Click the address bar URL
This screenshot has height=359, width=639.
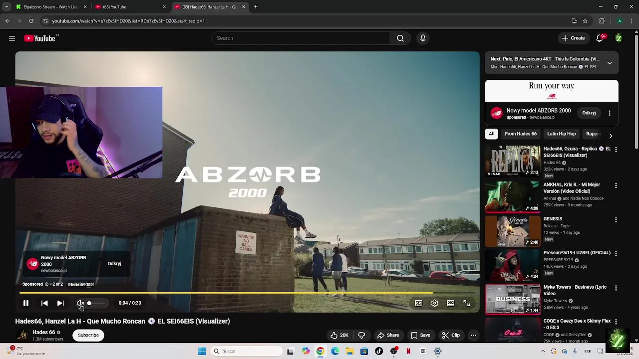tap(128, 21)
